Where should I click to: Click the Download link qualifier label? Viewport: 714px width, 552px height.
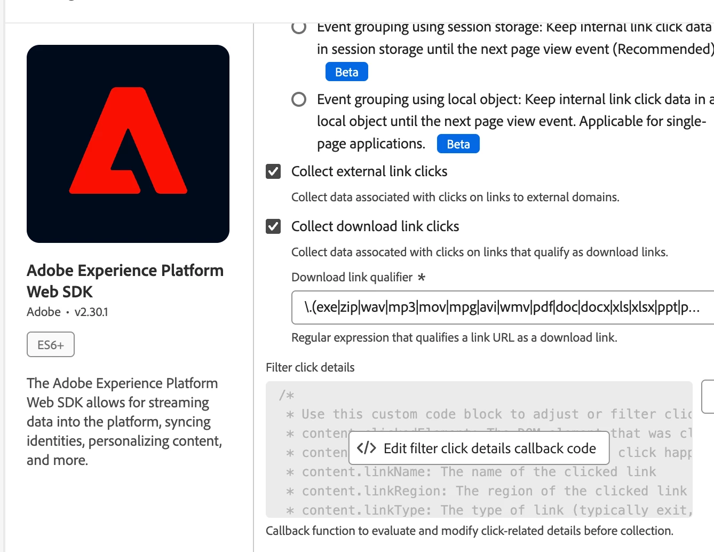352,277
